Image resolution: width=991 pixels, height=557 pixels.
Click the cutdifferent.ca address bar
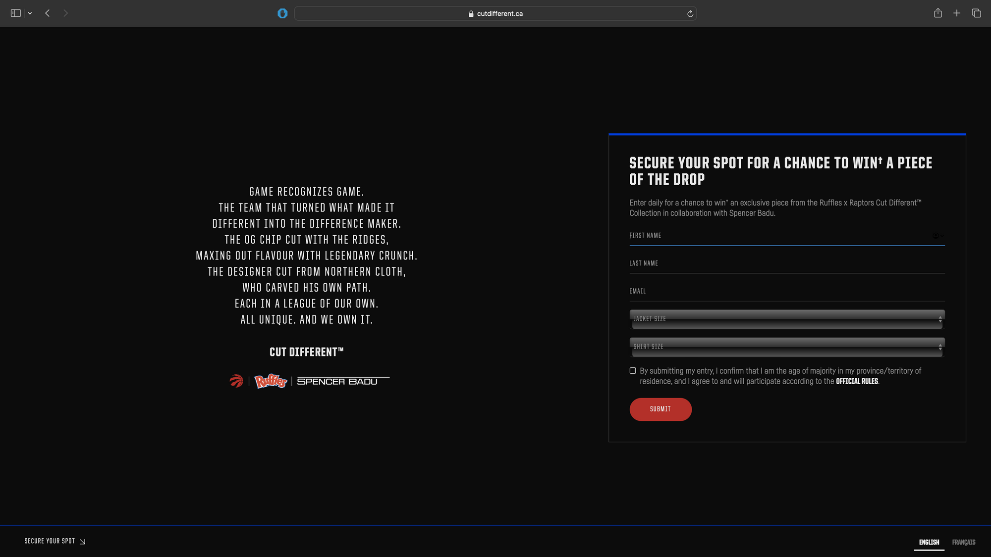click(495, 14)
